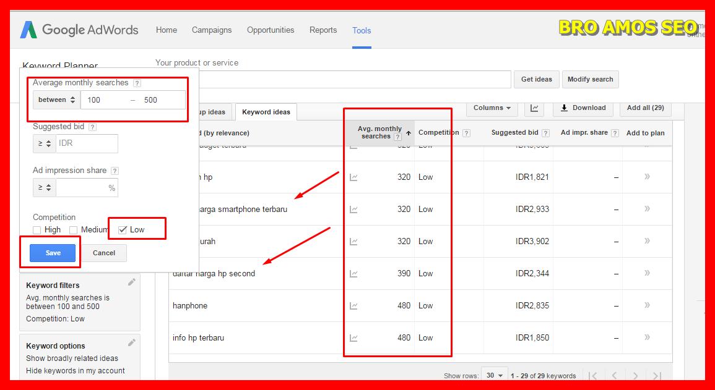The height and width of the screenshot is (390, 715).
Task: Enable the Medium competition checkbox
Action: (73, 230)
